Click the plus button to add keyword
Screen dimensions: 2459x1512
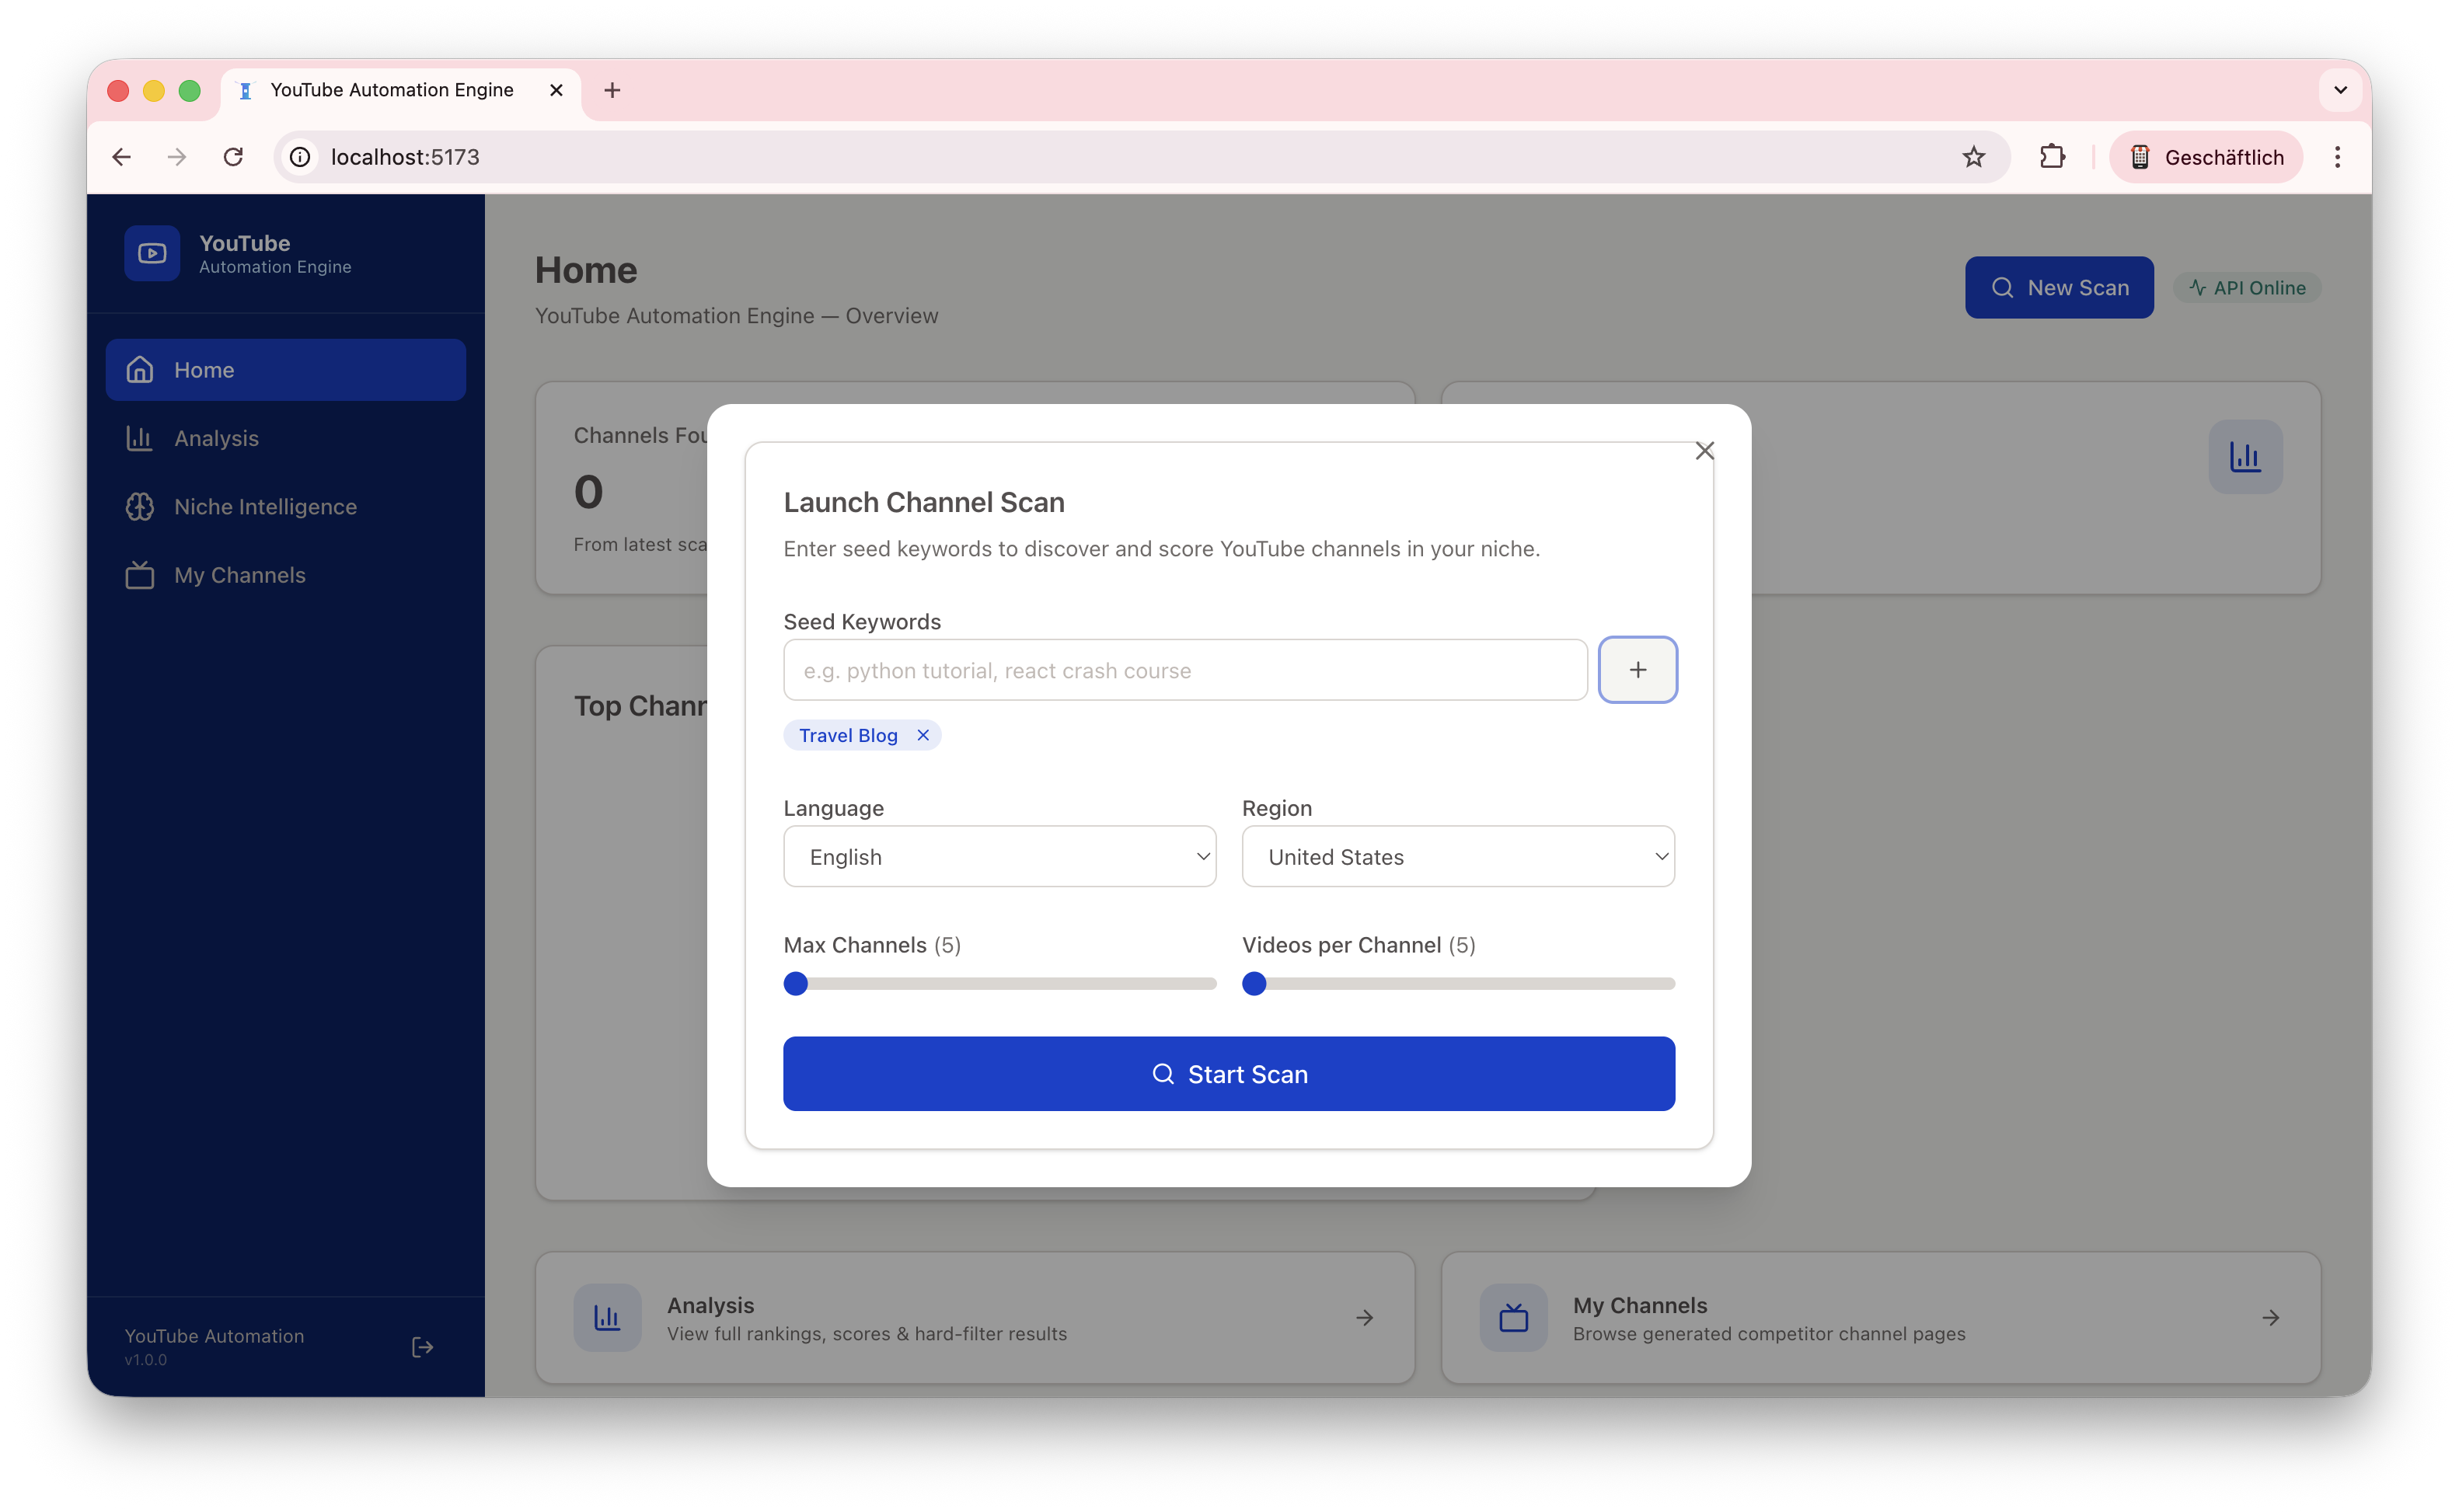1637,670
